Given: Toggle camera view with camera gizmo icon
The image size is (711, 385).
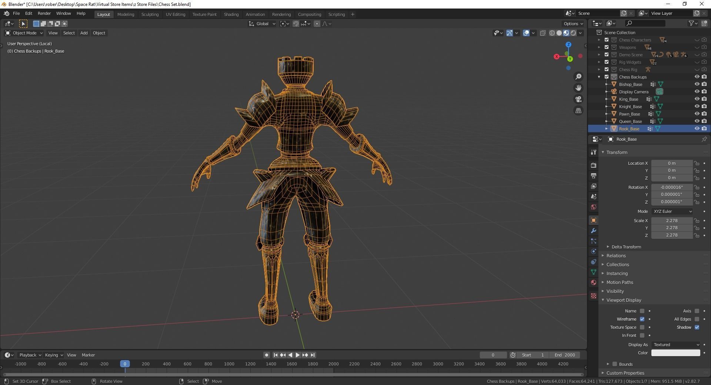Looking at the screenshot, I should 578,99.
